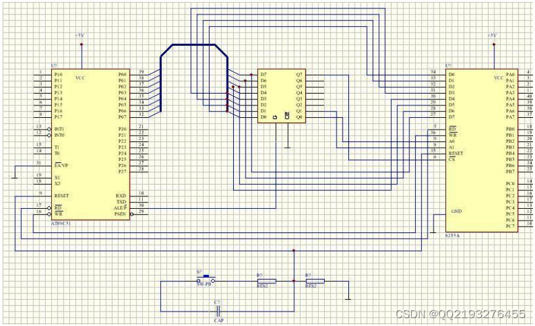Click the A1 address pin on 8255A
535x326 pixels.
[x=451, y=147]
